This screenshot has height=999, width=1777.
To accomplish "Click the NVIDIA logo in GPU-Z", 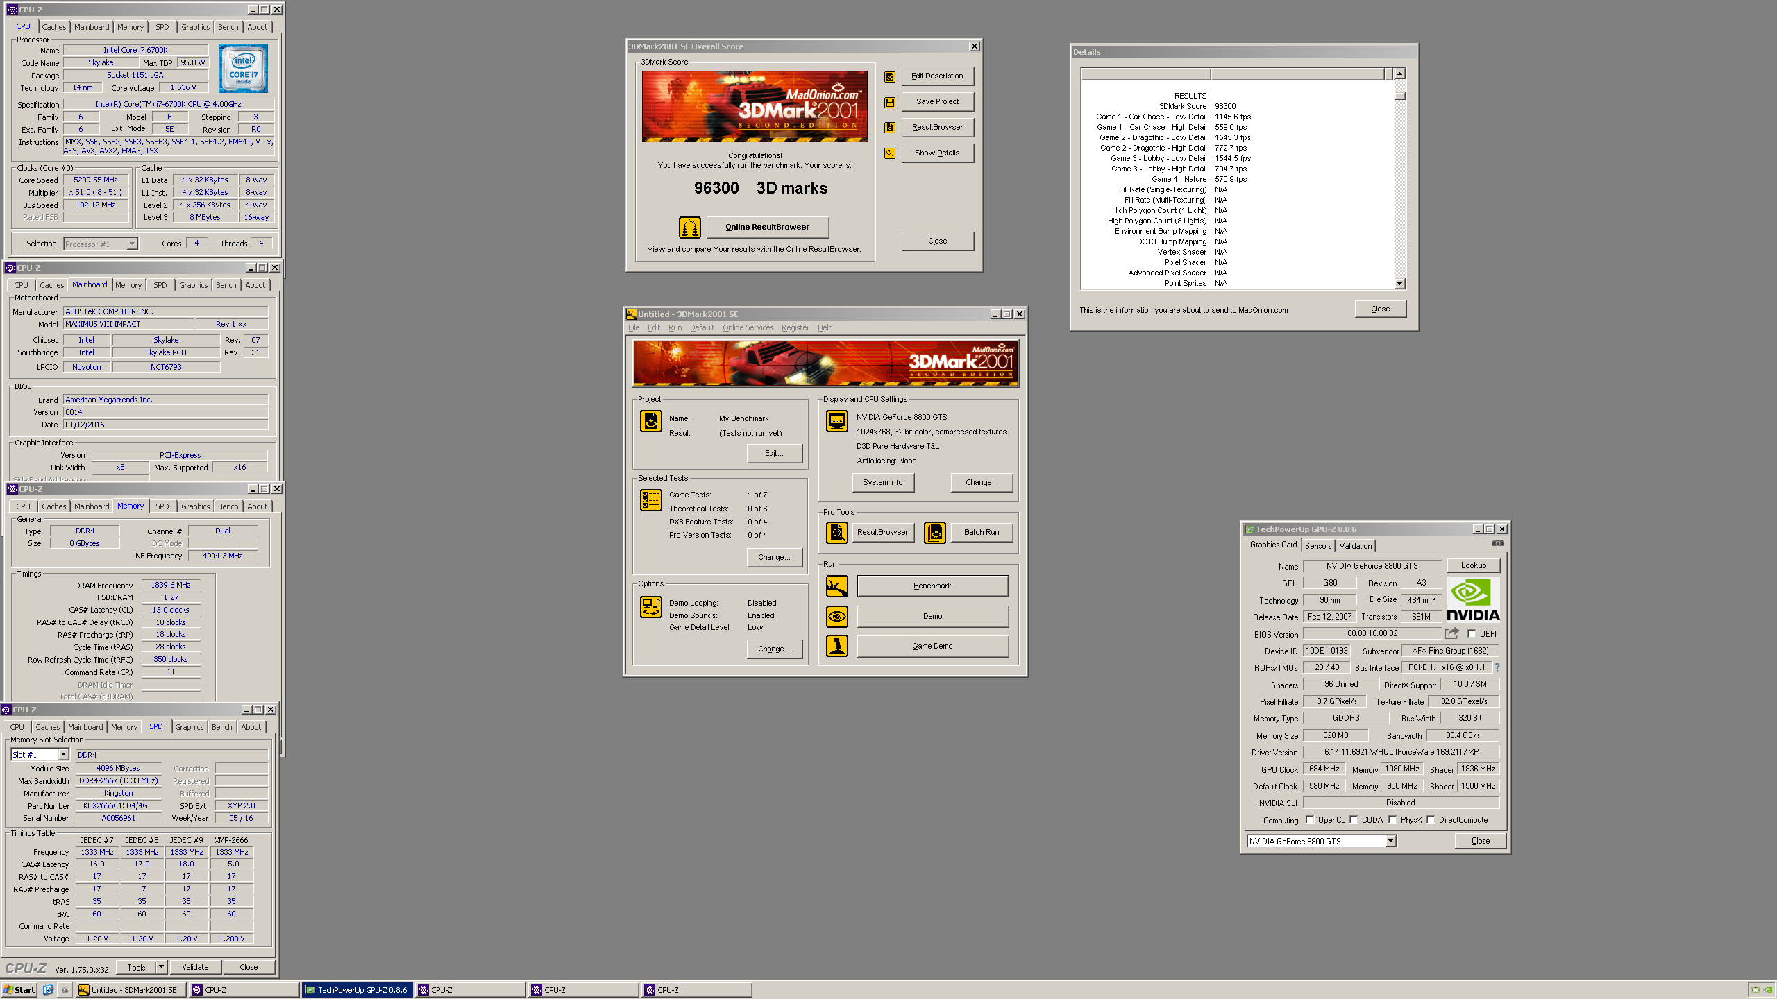I will [x=1473, y=599].
